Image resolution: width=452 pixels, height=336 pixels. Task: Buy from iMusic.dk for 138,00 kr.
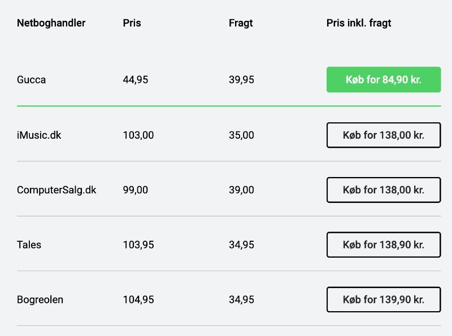384,135
